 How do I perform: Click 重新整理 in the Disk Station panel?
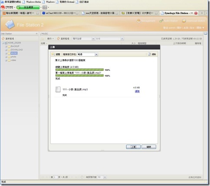click(x=8, y=39)
